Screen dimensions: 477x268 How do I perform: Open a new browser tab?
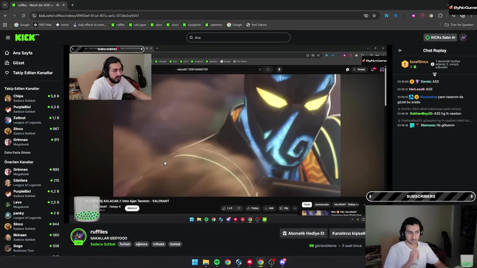(x=72, y=5)
